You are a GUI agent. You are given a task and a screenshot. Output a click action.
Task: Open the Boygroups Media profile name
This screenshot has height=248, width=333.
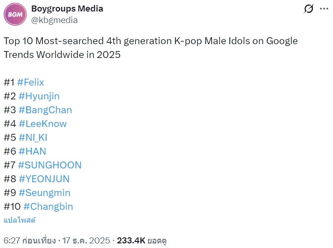coord(67,9)
